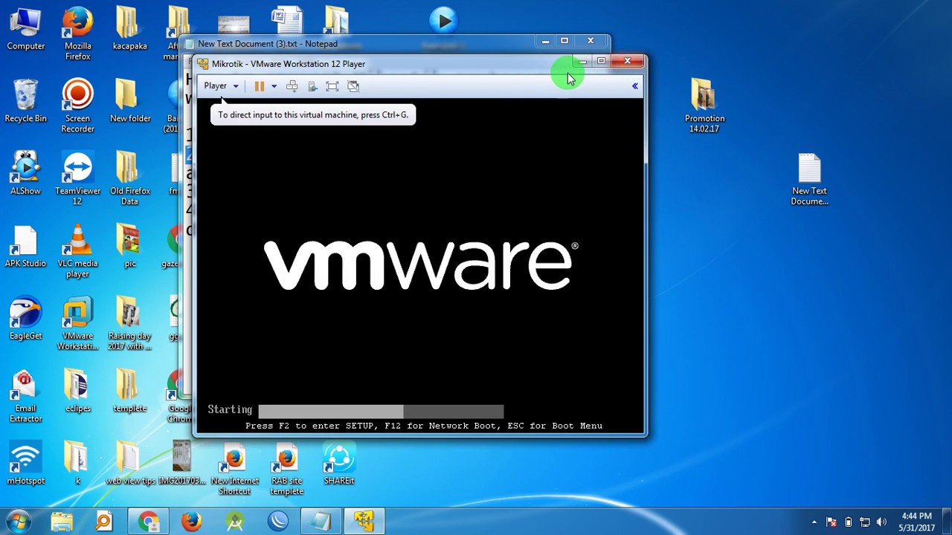Screen dimensions: 952x535
Task: Select the eclipes folder
Action: [x=77, y=391]
